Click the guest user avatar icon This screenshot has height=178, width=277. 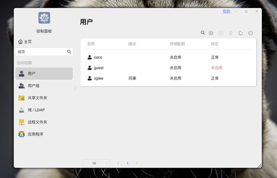89,68
